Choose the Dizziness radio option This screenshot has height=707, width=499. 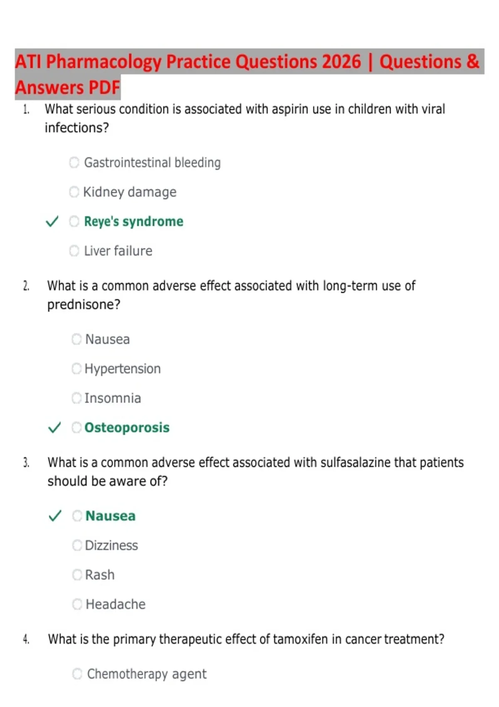77,545
